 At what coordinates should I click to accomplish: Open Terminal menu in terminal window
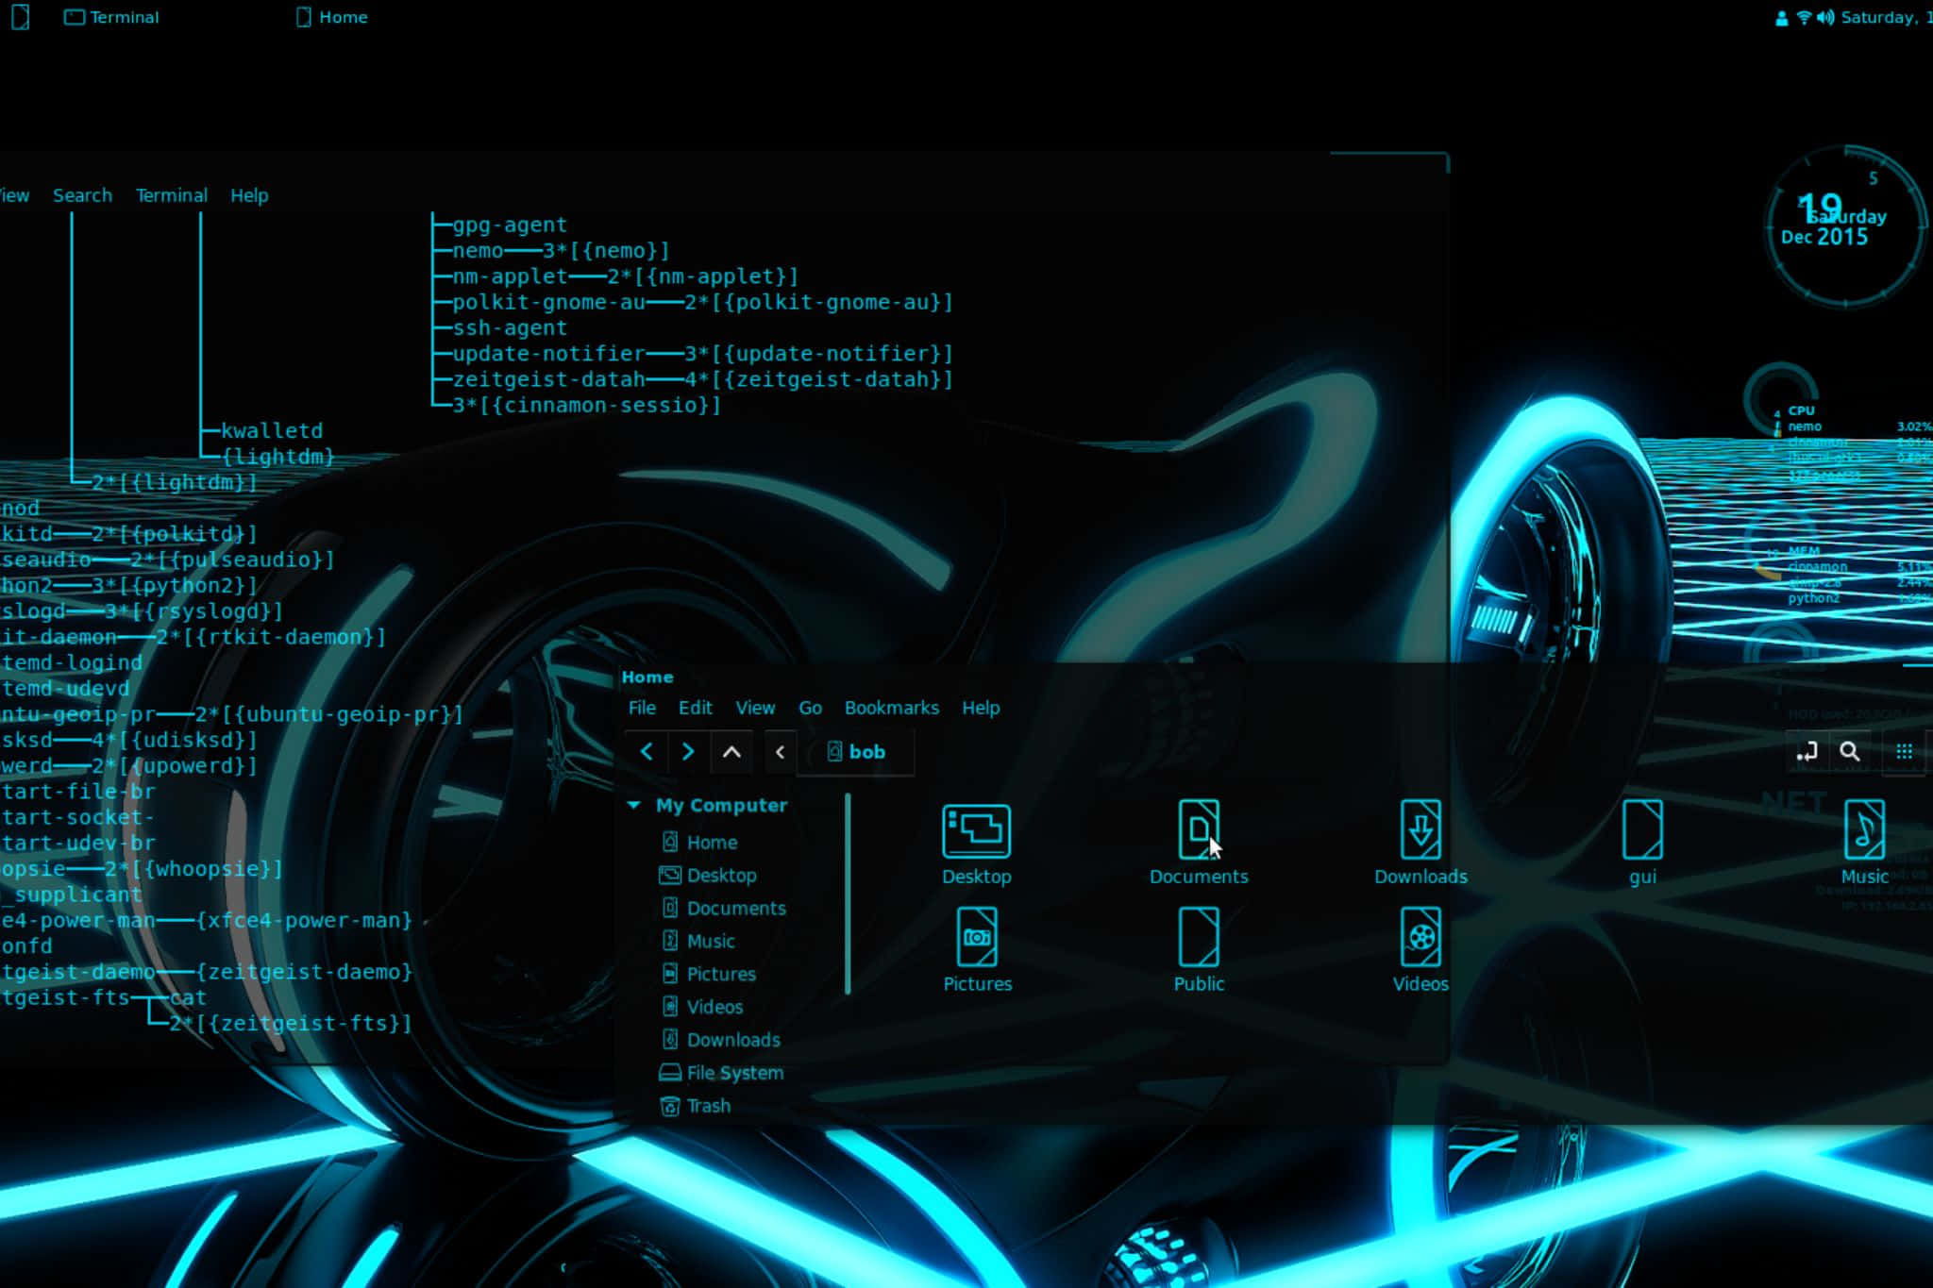coord(171,195)
